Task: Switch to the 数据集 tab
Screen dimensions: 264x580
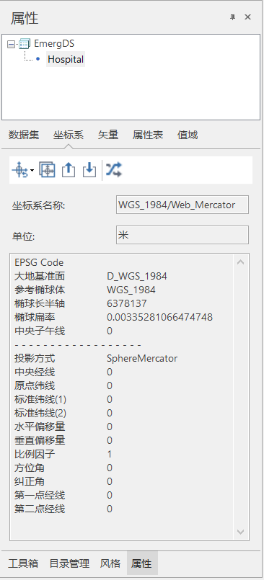Action: tap(24, 135)
